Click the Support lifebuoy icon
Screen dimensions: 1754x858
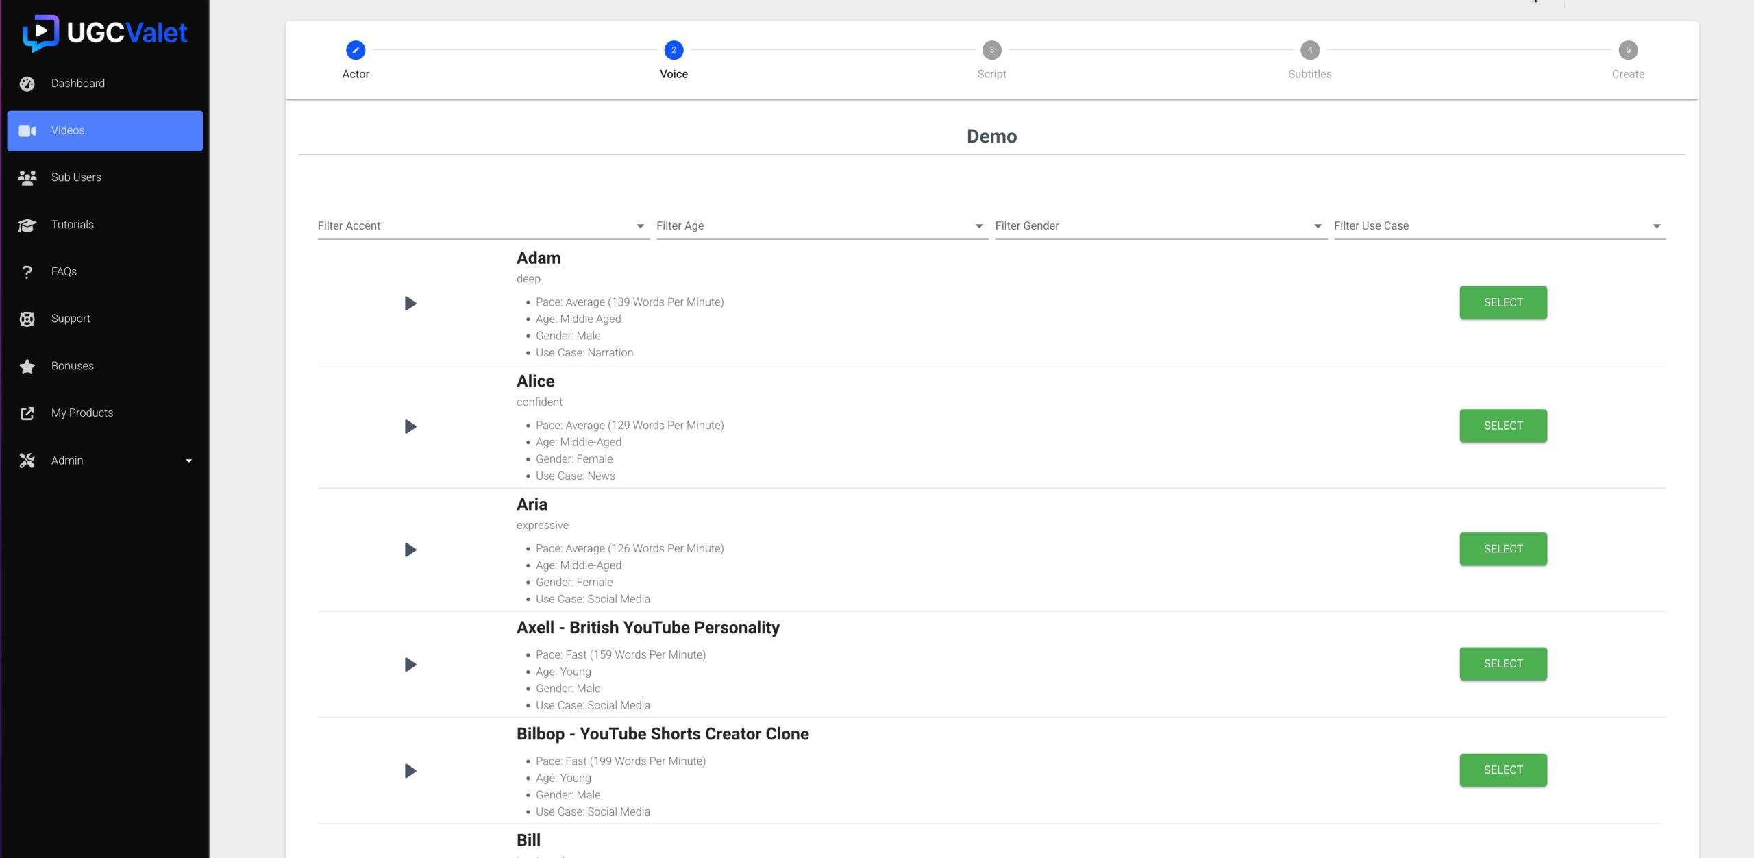coord(27,319)
